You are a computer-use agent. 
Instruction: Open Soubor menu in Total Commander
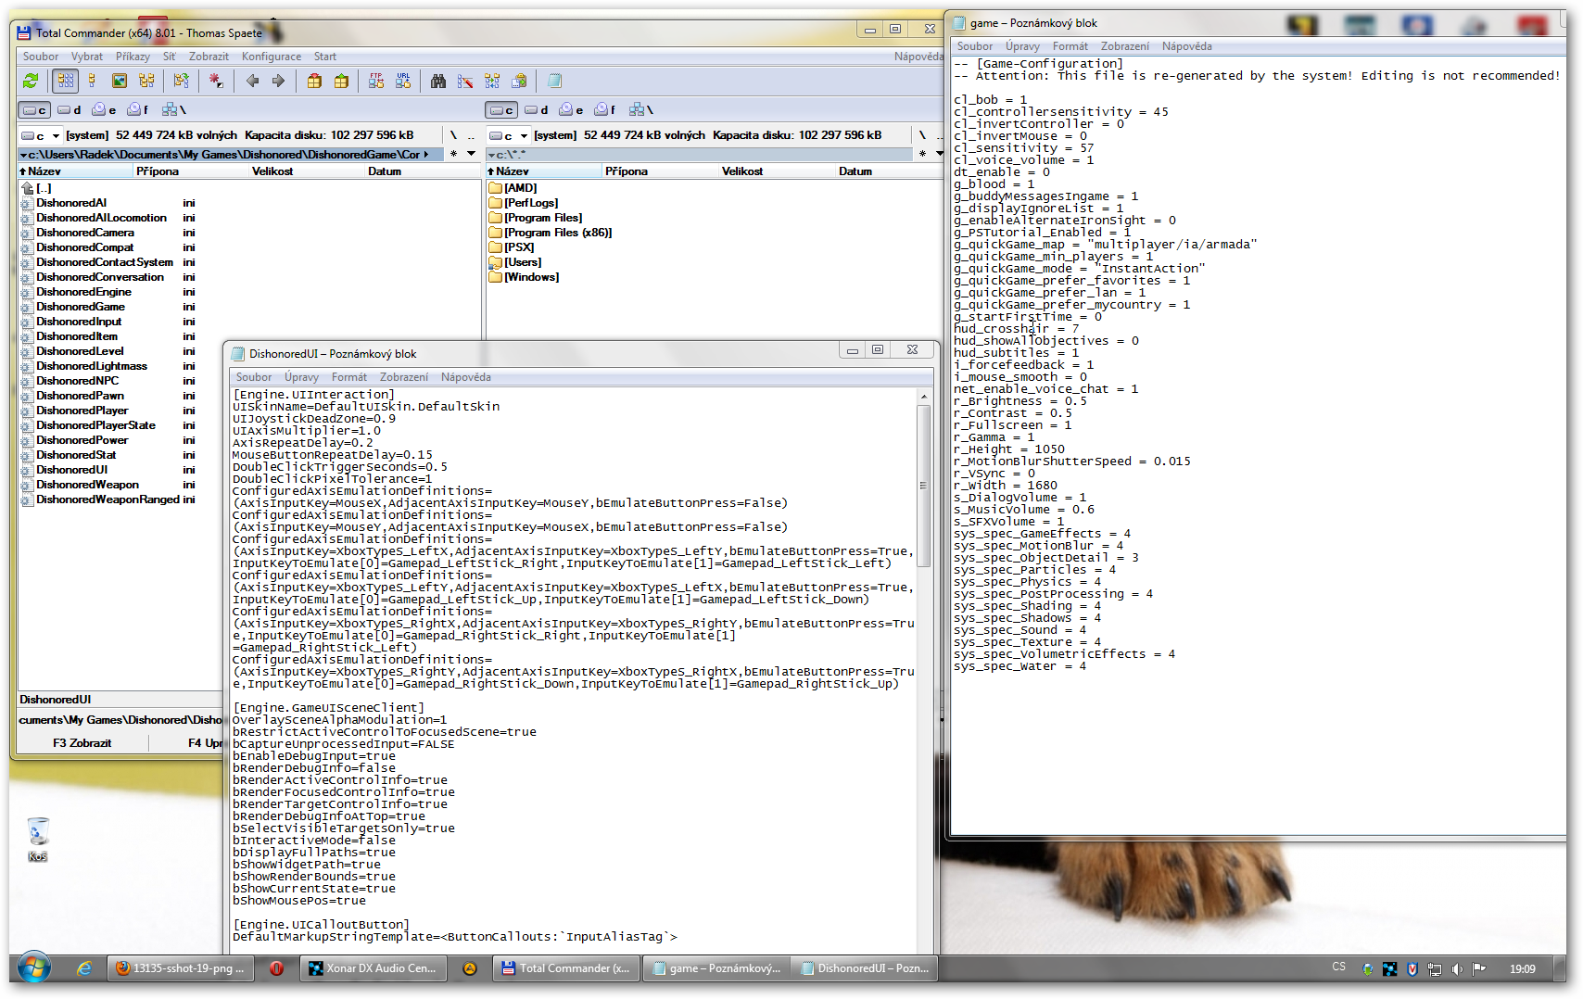[x=41, y=57]
